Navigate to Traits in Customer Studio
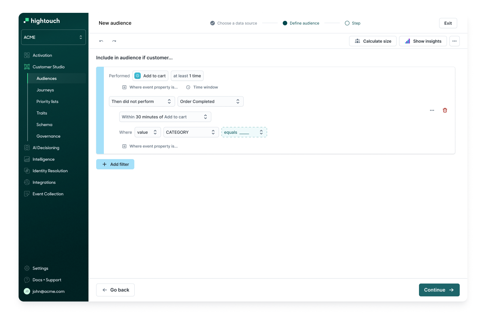The image size is (486, 314). coord(42,113)
